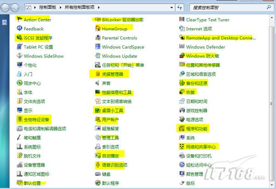Open the 程序和功能 link
This screenshot has height=189, width=276.
tap(196, 128)
